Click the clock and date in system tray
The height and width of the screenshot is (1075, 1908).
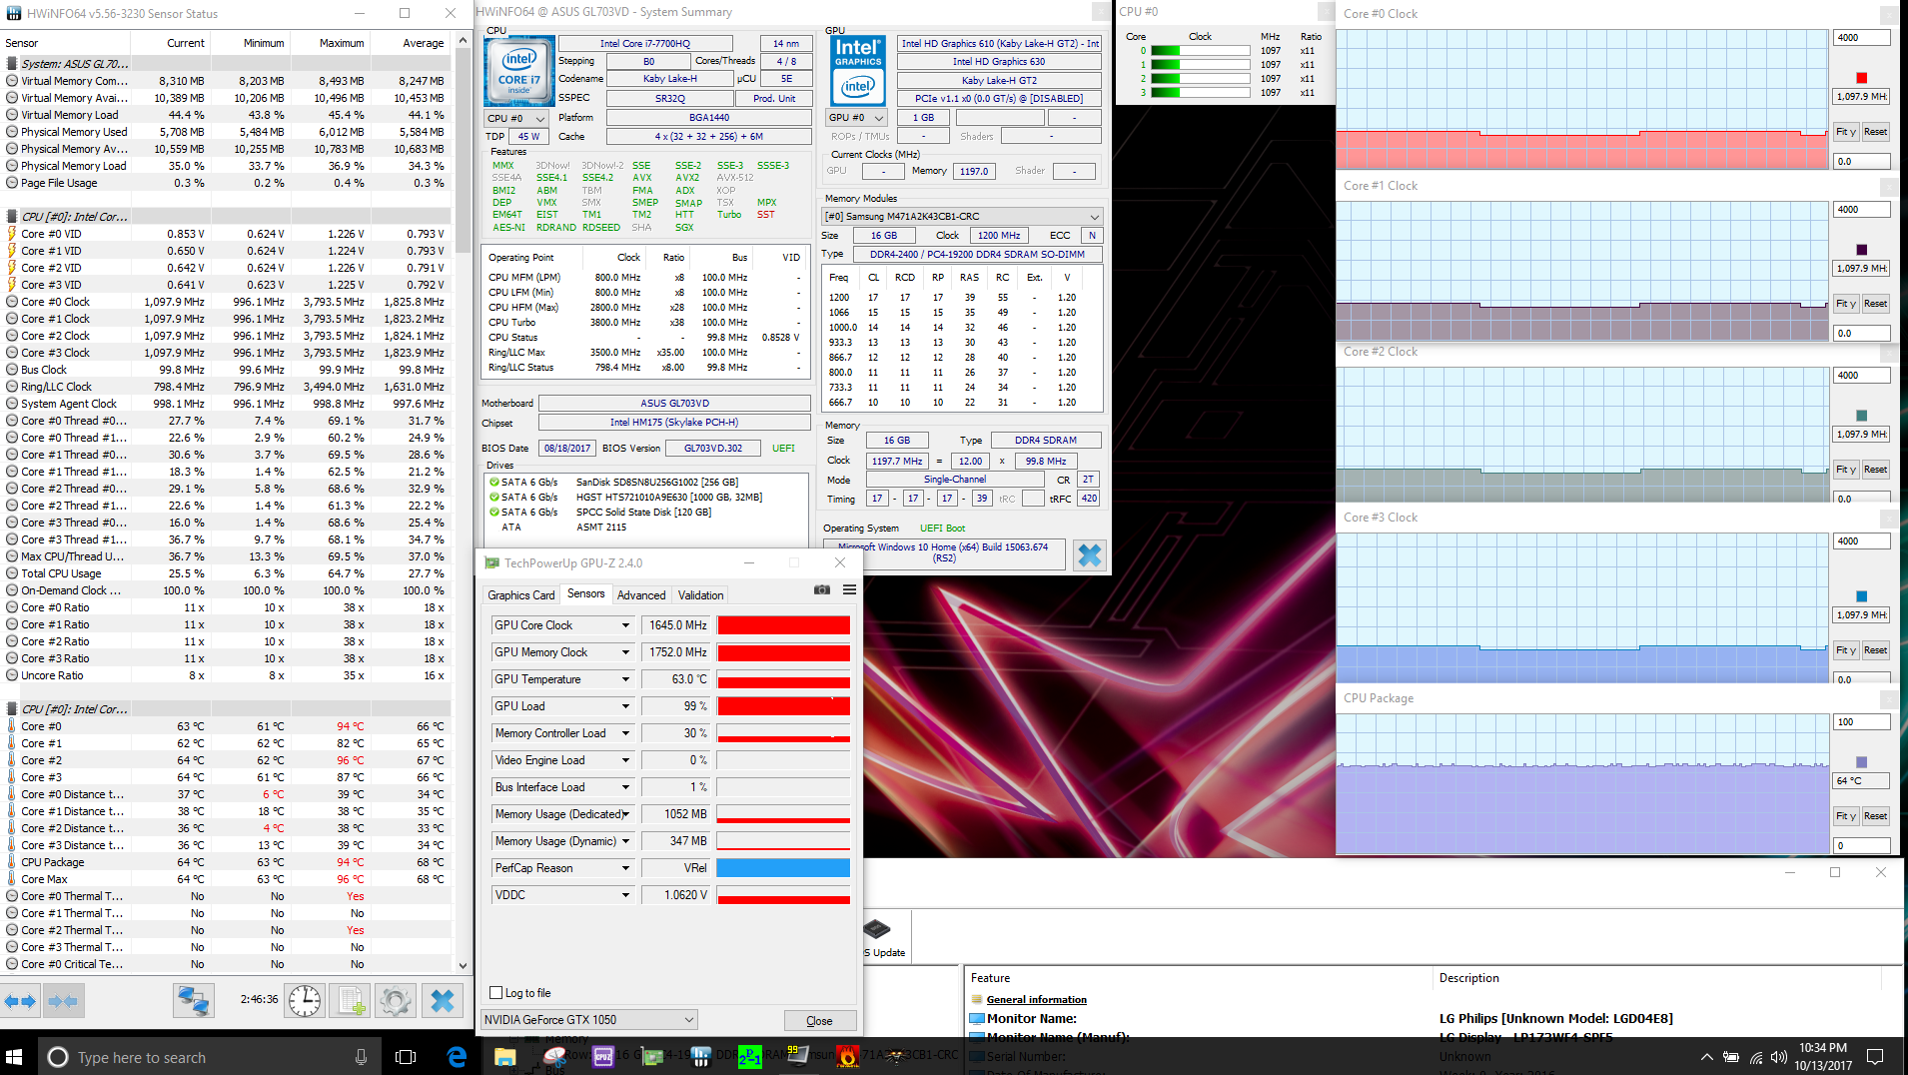pos(1823,1056)
